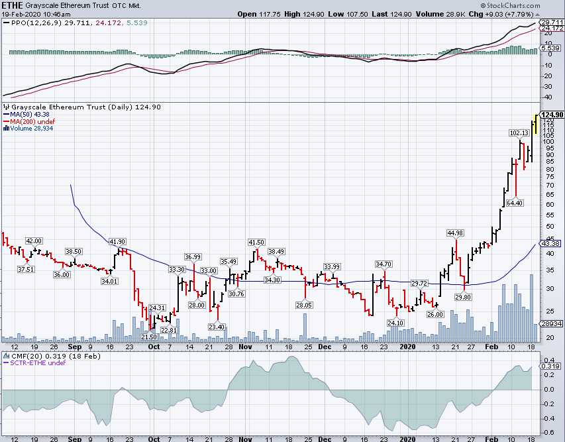Select the 102.13 price high annotation
Image resolution: width=565 pixels, height=442 pixels.
[x=520, y=133]
